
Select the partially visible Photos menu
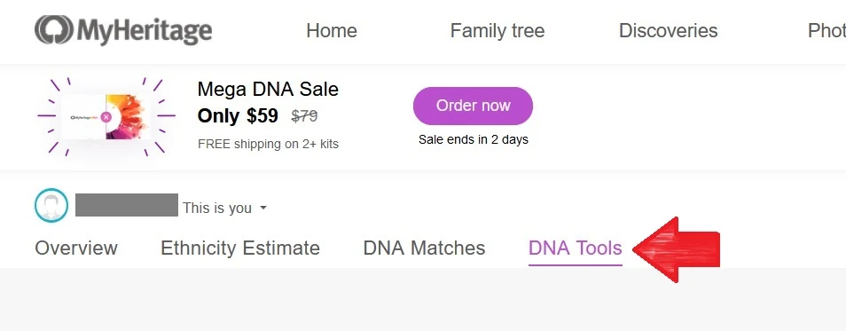click(826, 31)
